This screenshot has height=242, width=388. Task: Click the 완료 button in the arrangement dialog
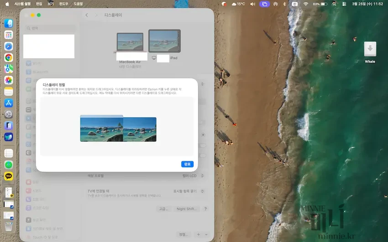pyautogui.click(x=187, y=164)
